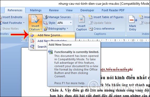Click the Cross-reference icon
This screenshot has width=150, height=97.
[x=91, y=29]
